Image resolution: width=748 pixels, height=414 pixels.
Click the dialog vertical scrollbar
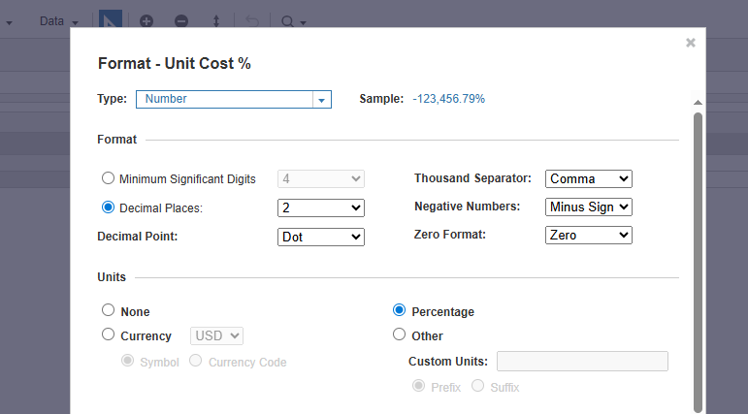click(698, 263)
